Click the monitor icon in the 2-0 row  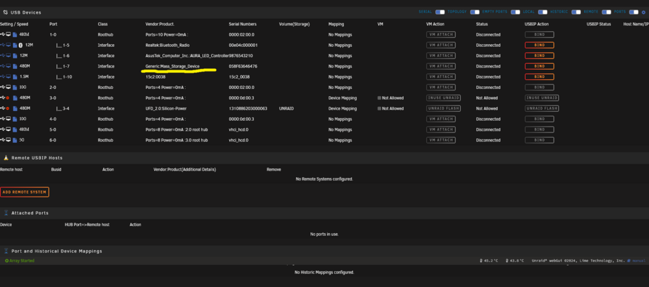click(8, 87)
